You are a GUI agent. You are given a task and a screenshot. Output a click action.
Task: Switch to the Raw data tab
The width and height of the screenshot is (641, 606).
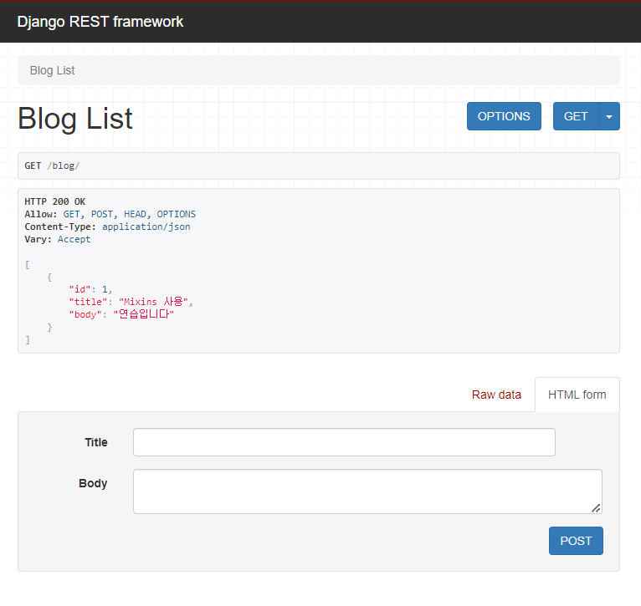click(496, 395)
